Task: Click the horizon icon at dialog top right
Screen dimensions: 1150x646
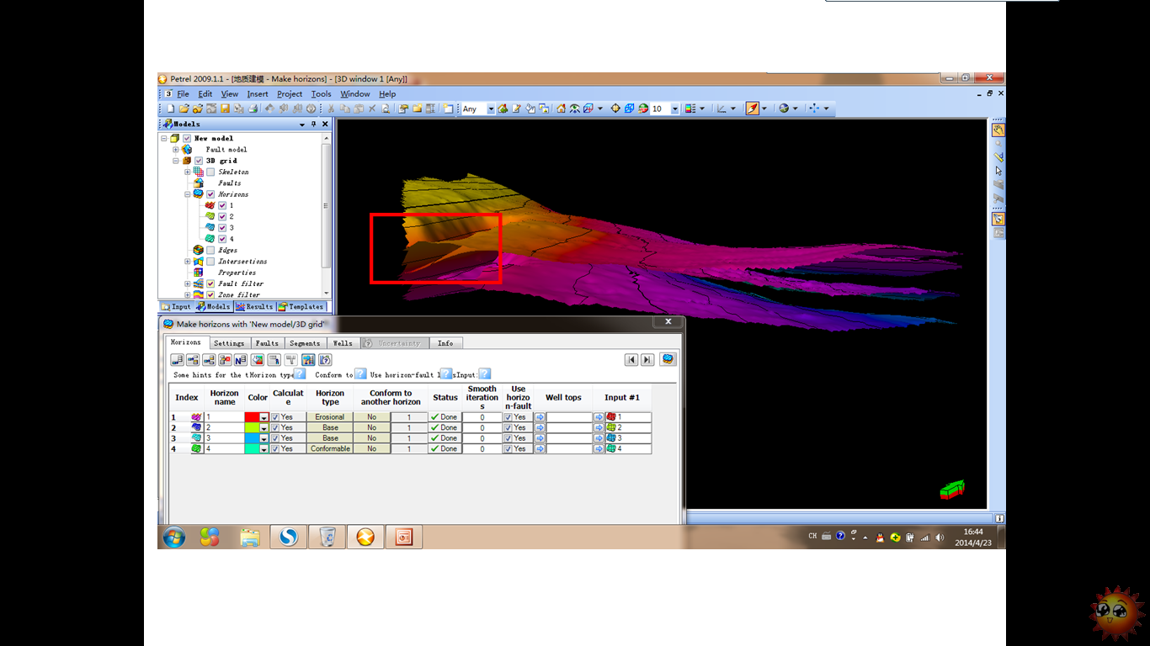Action: pyautogui.click(x=668, y=359)
